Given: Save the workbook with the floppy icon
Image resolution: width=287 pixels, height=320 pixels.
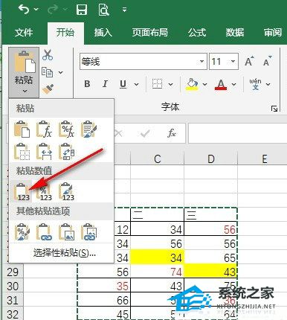Looking at the screenshot, I should (x=82, y=10).
